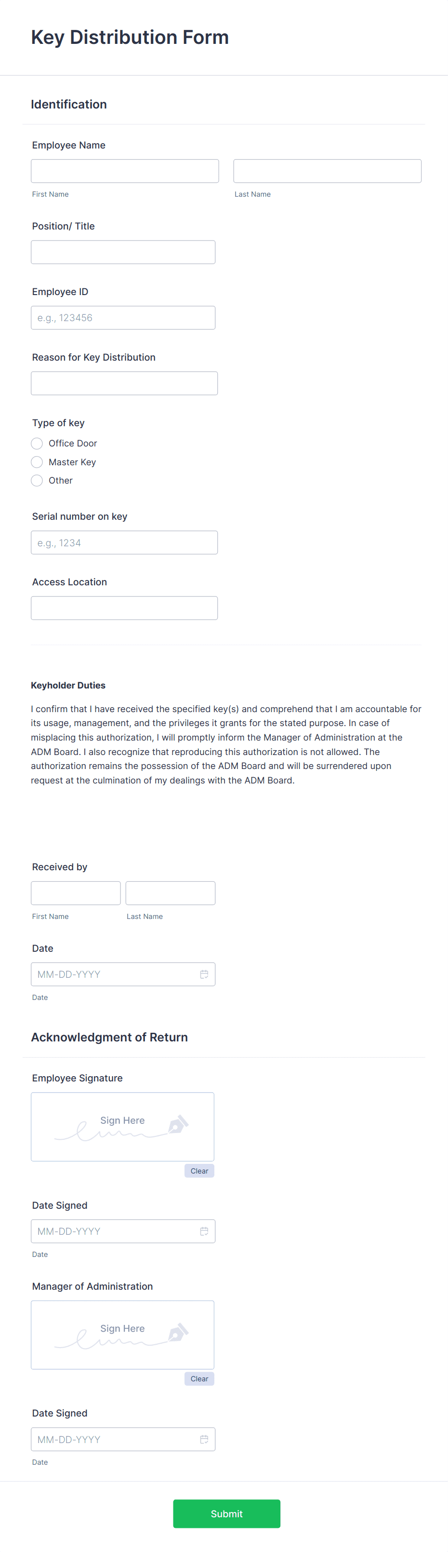Click the Access Location input field
Screen dimensions: 448x1552
(x=124, y=607)
